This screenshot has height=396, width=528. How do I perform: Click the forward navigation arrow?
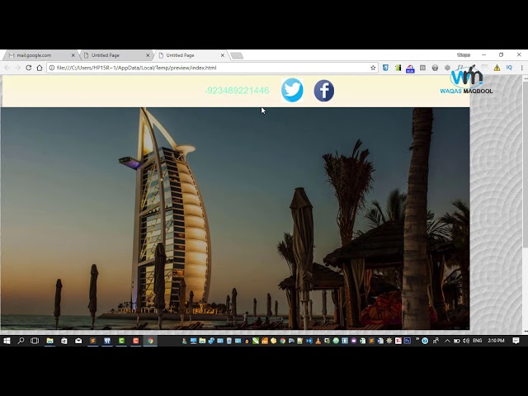point(17,68)
